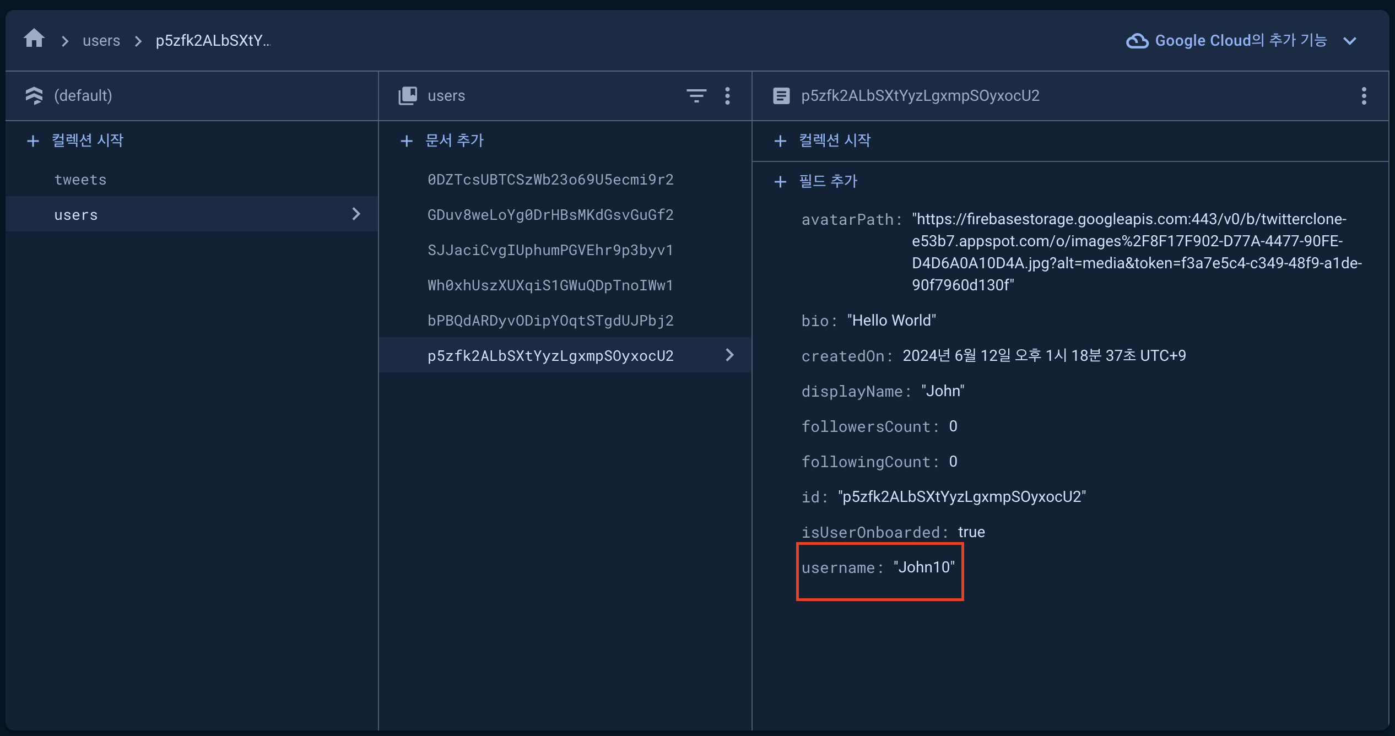Open document three-dot options menu

point(1364,96)
